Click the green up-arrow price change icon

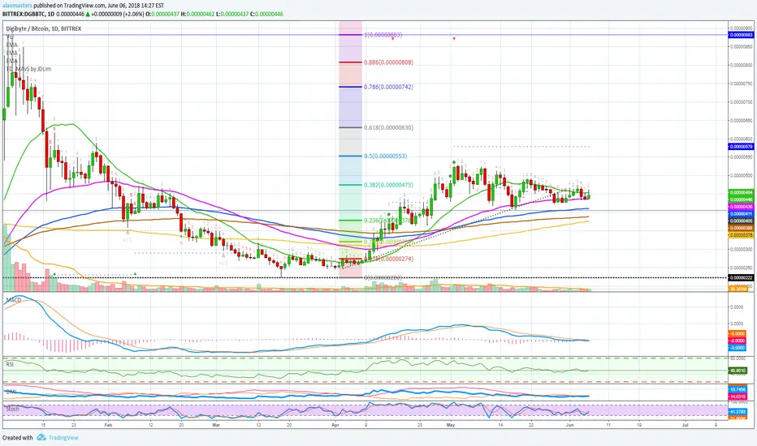click(x=88, y=14)
